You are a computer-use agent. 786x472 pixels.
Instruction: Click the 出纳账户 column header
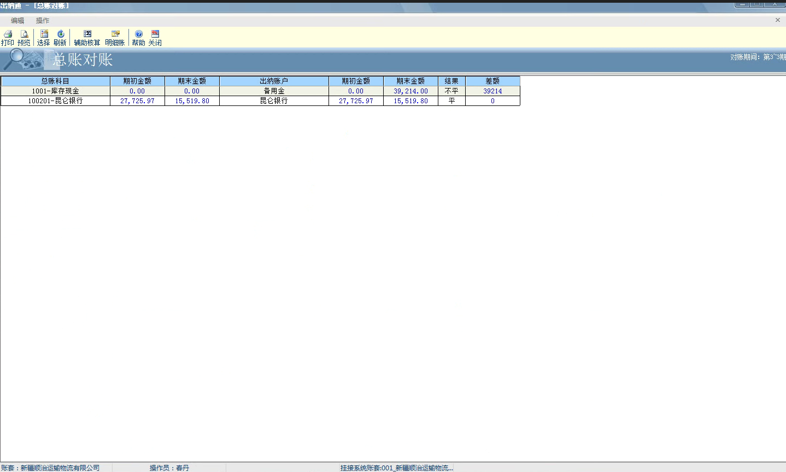(x=274, y=81)
